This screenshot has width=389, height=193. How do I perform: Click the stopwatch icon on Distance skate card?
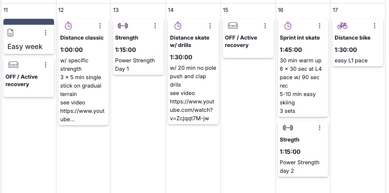[x=178, y=26]
